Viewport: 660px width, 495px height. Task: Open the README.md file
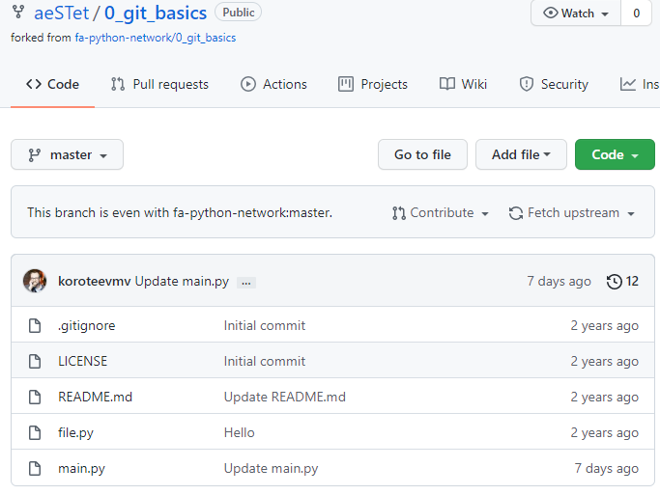click(95, 398)
